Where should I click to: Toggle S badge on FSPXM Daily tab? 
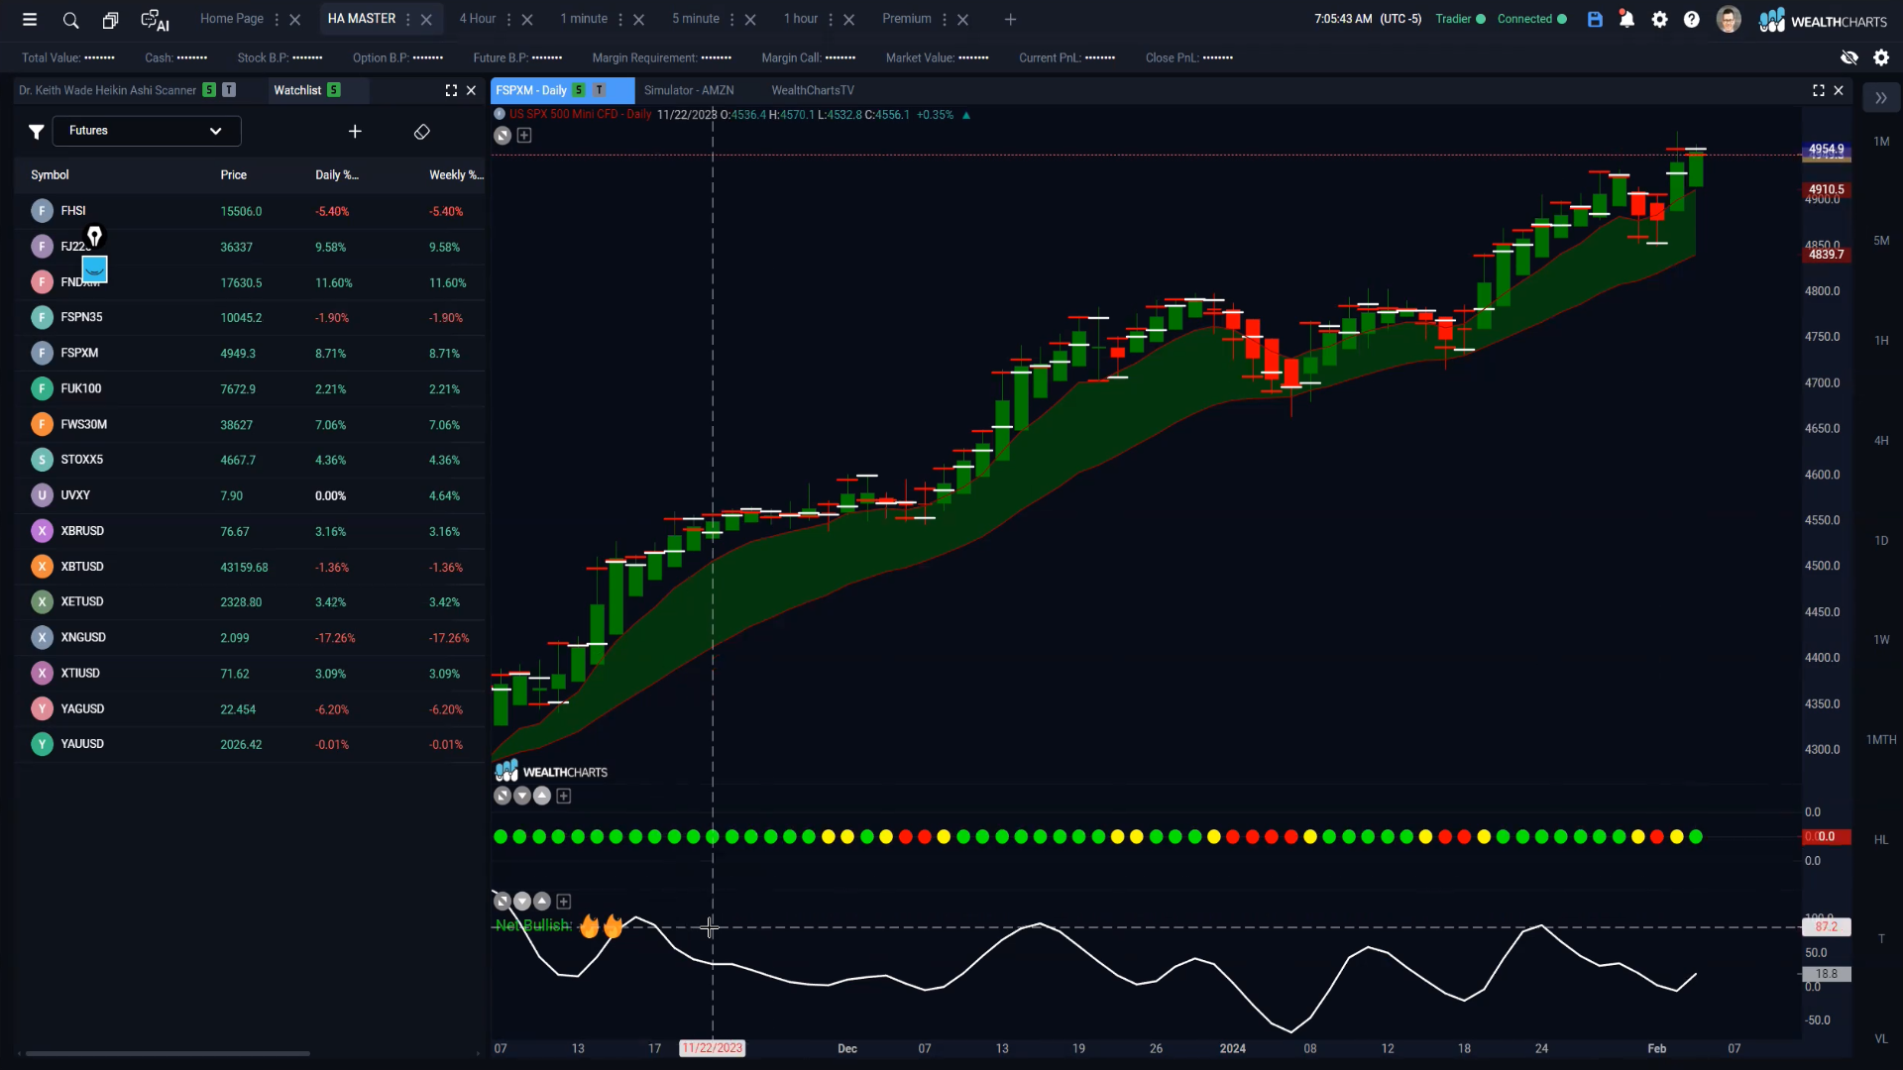(579, 90)
